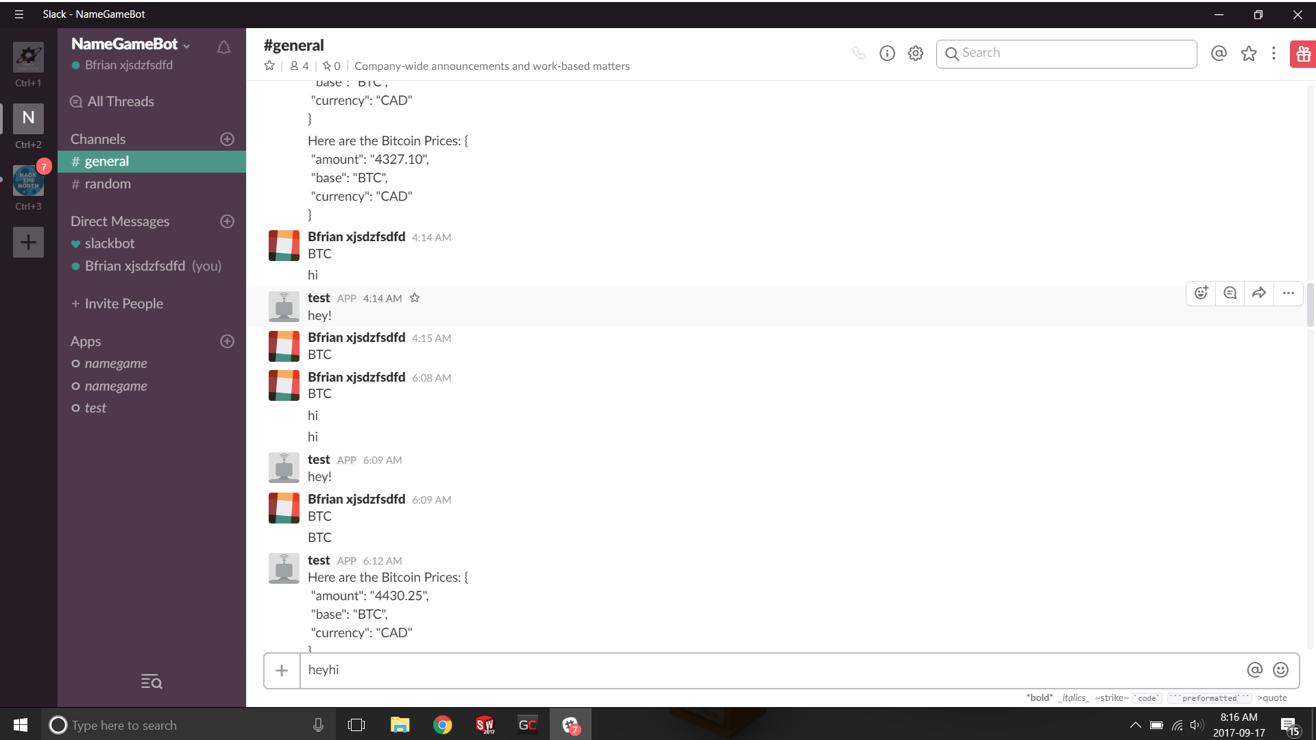Open slackbot direct message

[110, 243]
